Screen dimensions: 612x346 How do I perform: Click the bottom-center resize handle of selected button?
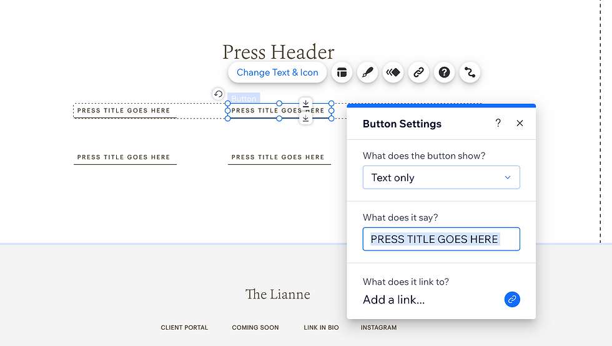(x=279, y=118)
